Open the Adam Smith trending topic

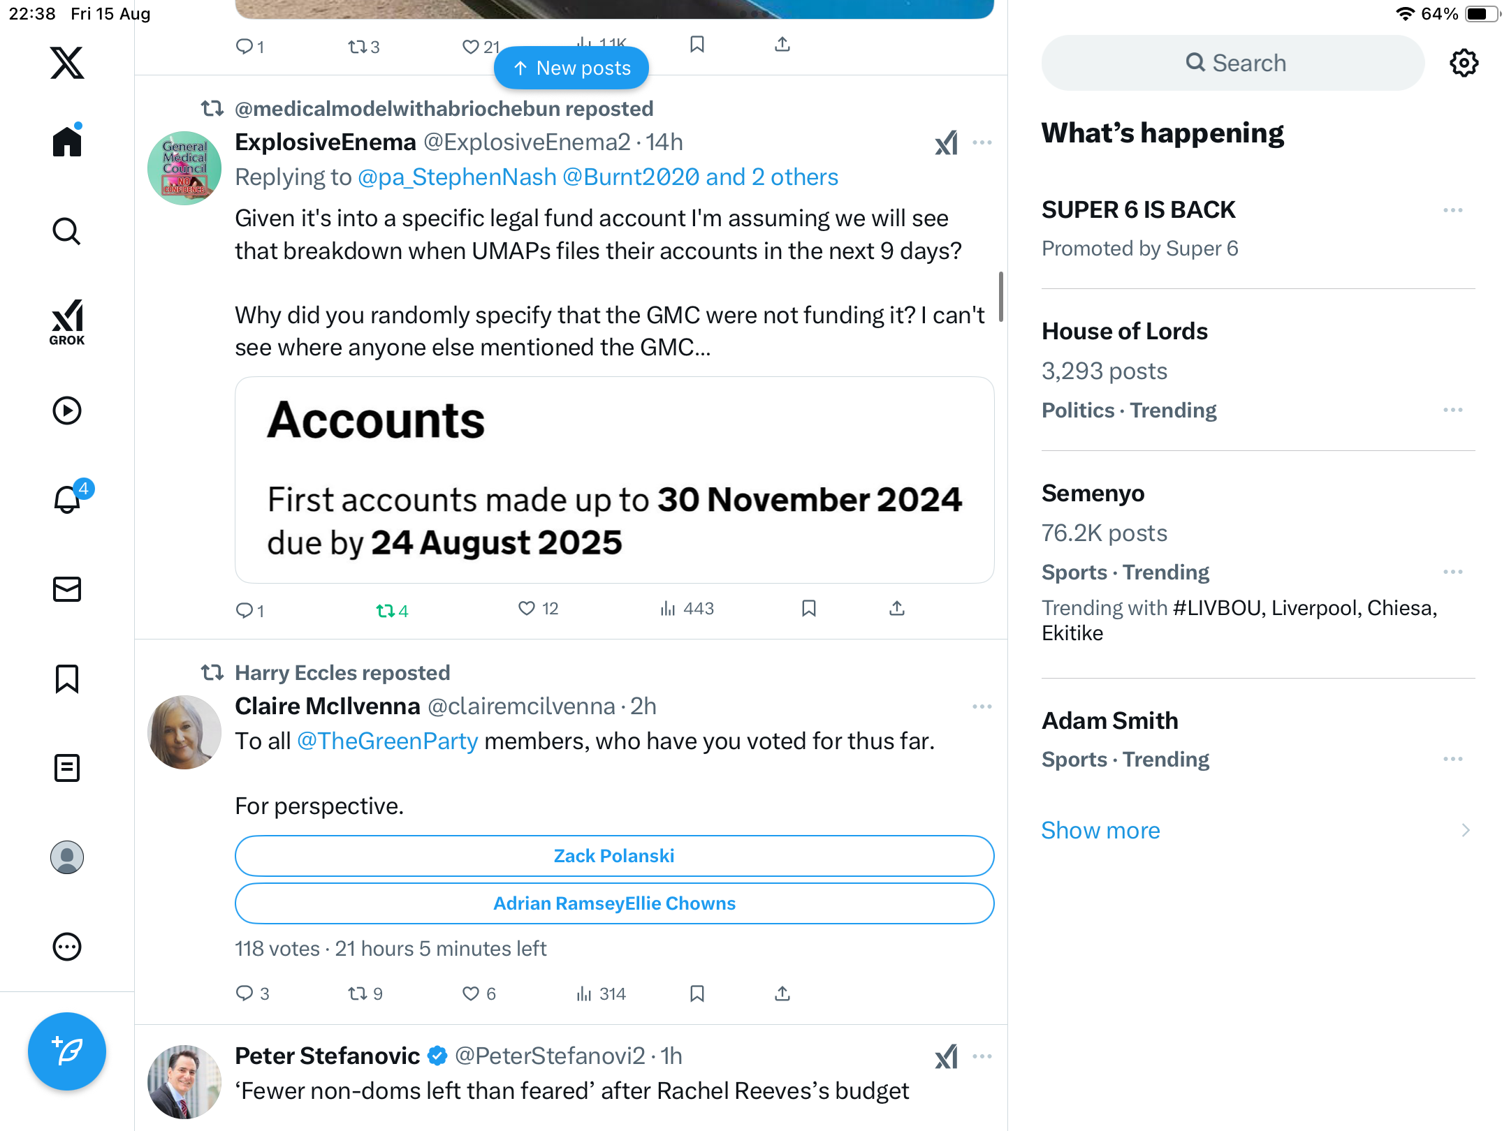[x=1109, y=720]
